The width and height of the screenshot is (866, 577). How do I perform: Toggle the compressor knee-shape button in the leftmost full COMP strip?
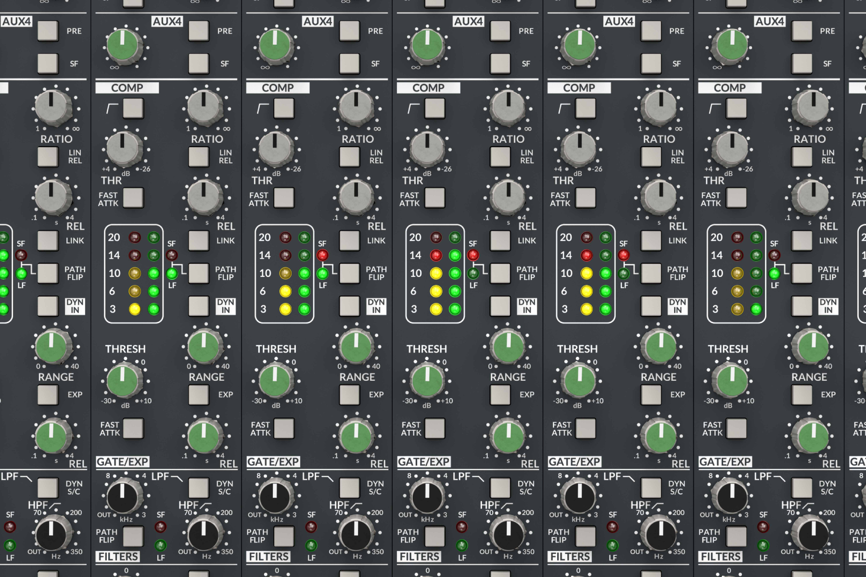tap(133, 109)
